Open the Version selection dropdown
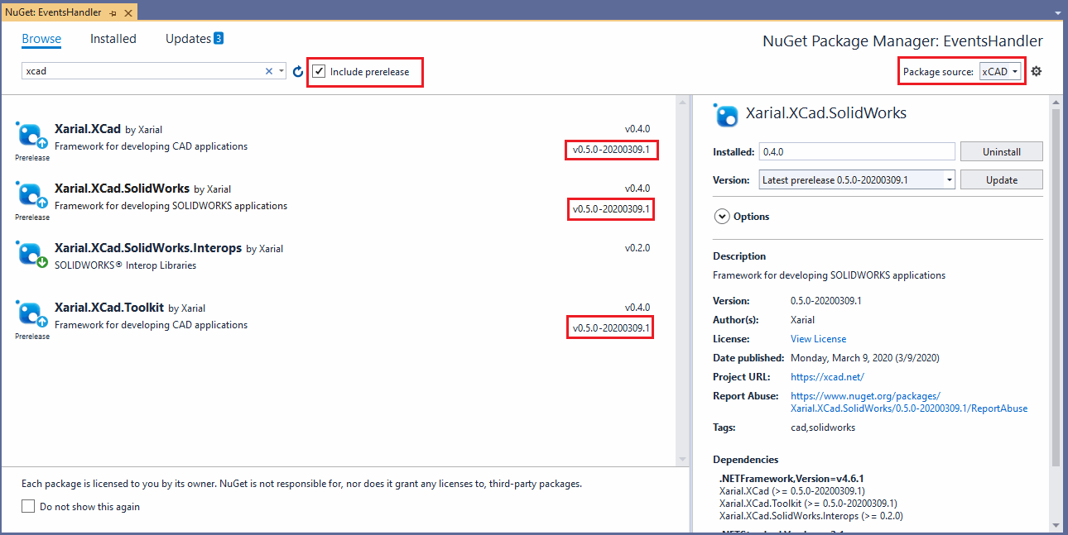The height and width of the screenshot is (535, 1068). coord(949,180)
